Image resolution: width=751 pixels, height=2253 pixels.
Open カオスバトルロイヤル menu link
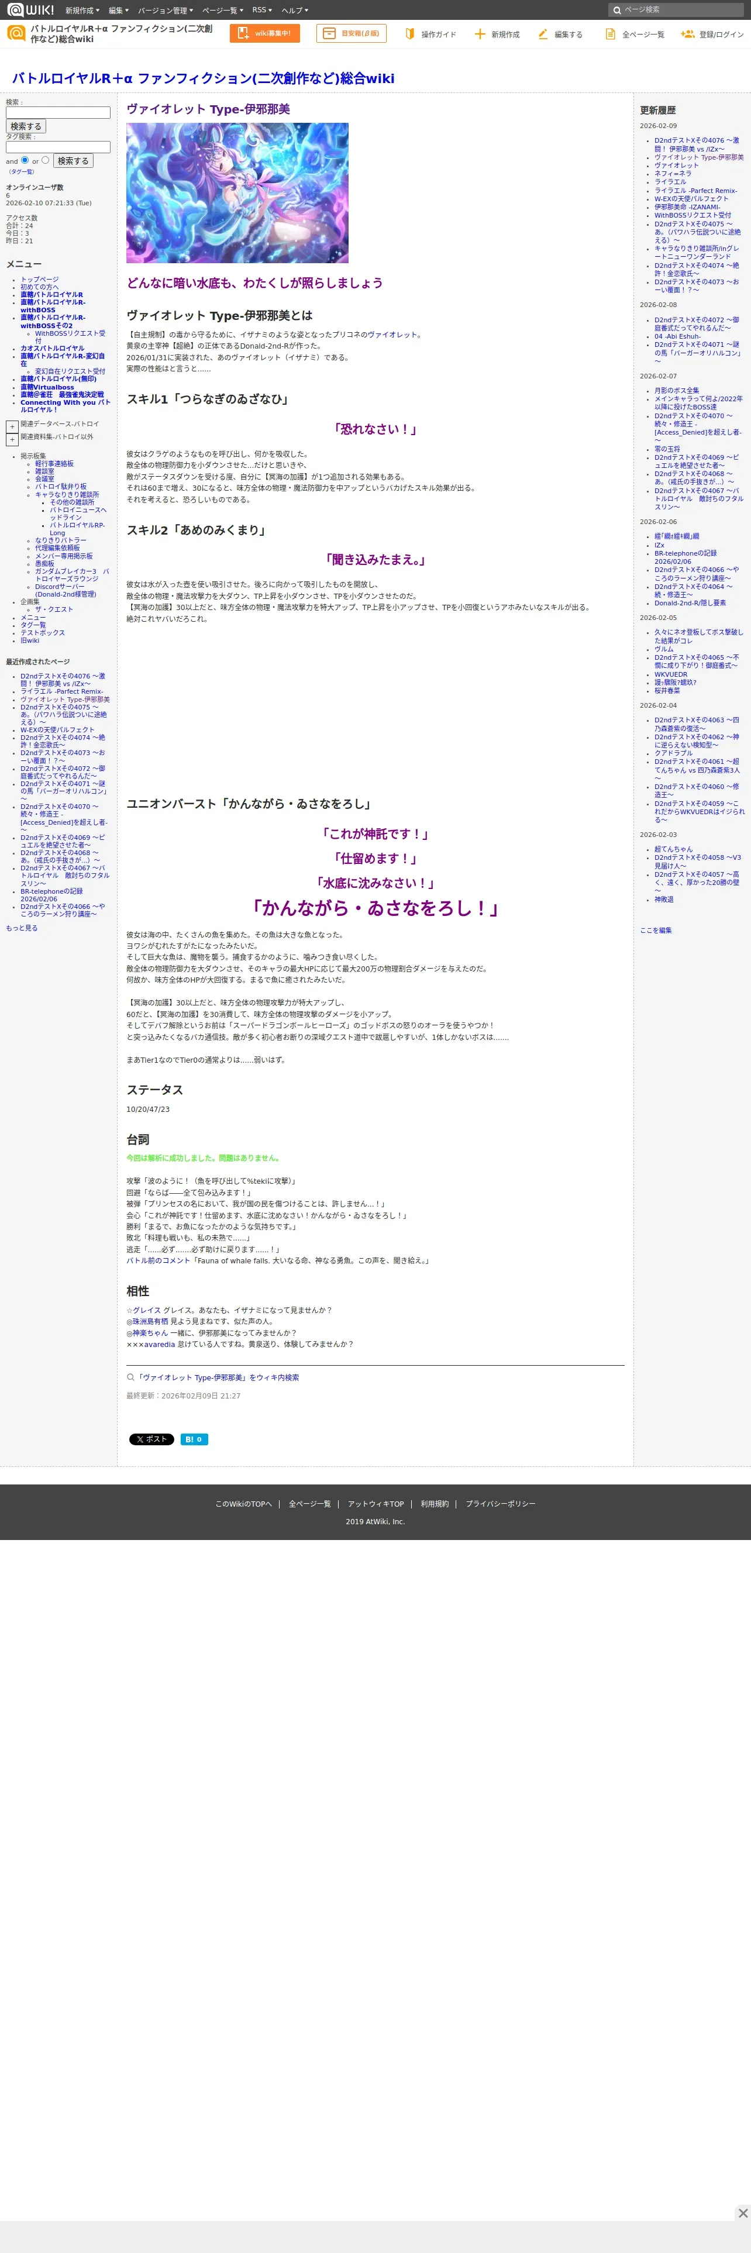point(53,348)
